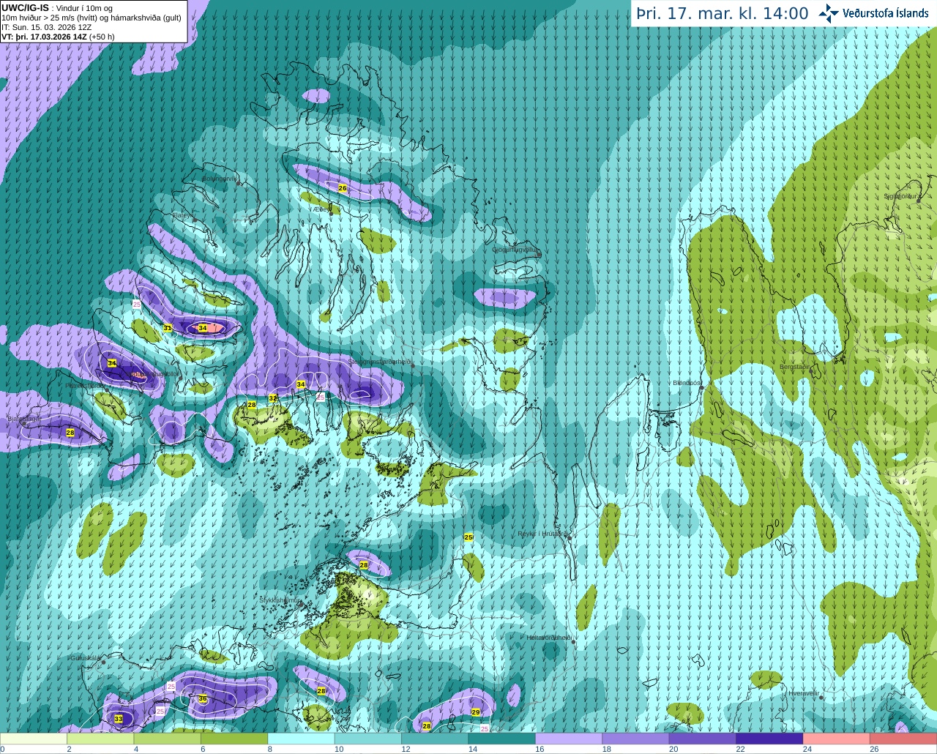Screen dimensions: 937x754
Task: Click the yellow gust label 25 above Reykir í Hrútafirði
Action: (468, 537)
